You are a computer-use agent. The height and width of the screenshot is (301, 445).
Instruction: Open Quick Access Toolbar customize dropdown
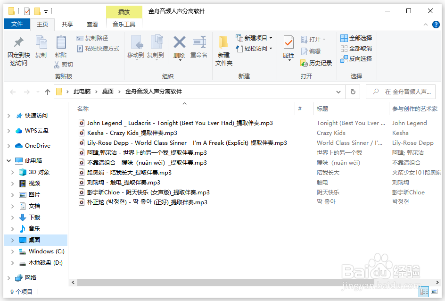(x=46, y=12)
